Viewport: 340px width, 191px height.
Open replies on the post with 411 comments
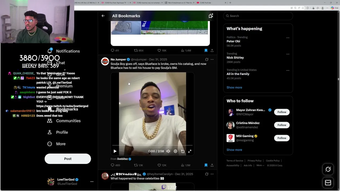pyautogui.click(x=115, y=50)
